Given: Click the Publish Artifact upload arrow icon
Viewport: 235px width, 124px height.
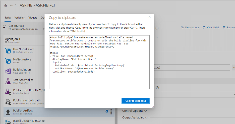Looking at the screenshot, I should tap(8, 112).
